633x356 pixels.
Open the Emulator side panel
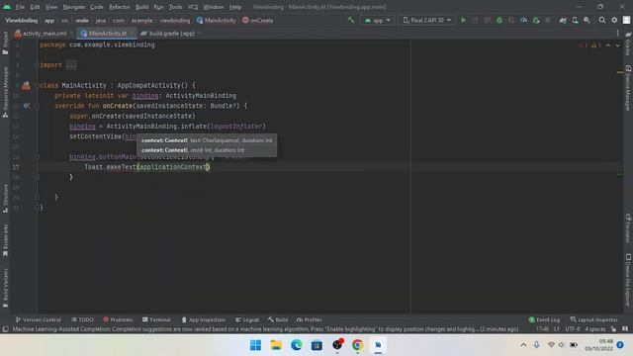(628, 228)
